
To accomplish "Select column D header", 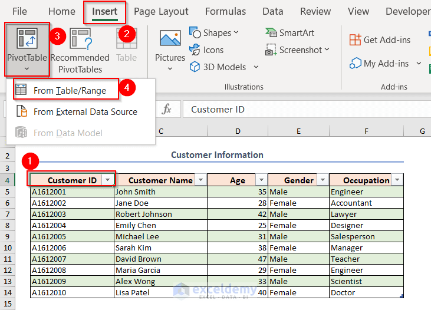I will pos(238,131).
